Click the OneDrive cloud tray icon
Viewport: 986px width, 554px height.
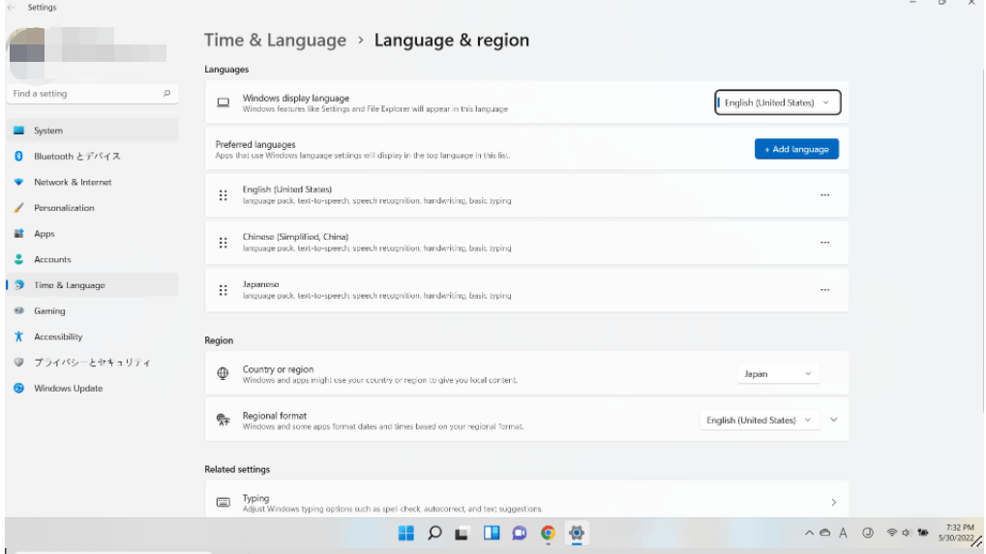point(825,533)
